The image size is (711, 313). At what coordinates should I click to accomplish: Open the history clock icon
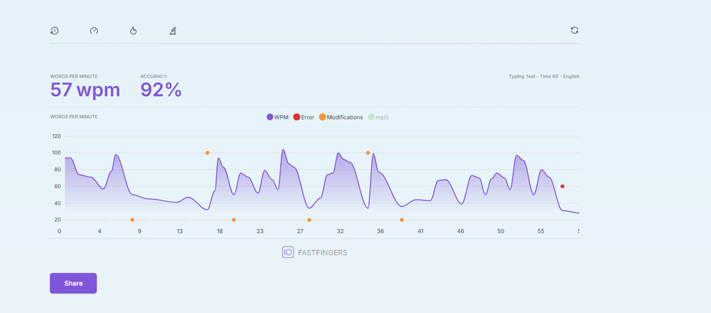(x=54, y=30)
